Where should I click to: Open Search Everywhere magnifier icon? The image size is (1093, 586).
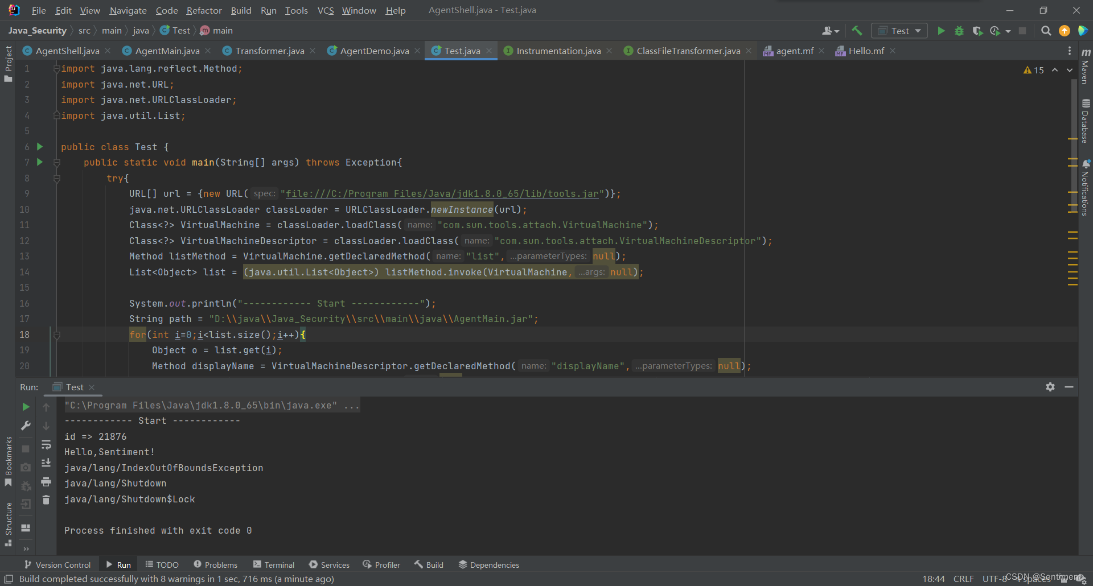click(1046, 31)
